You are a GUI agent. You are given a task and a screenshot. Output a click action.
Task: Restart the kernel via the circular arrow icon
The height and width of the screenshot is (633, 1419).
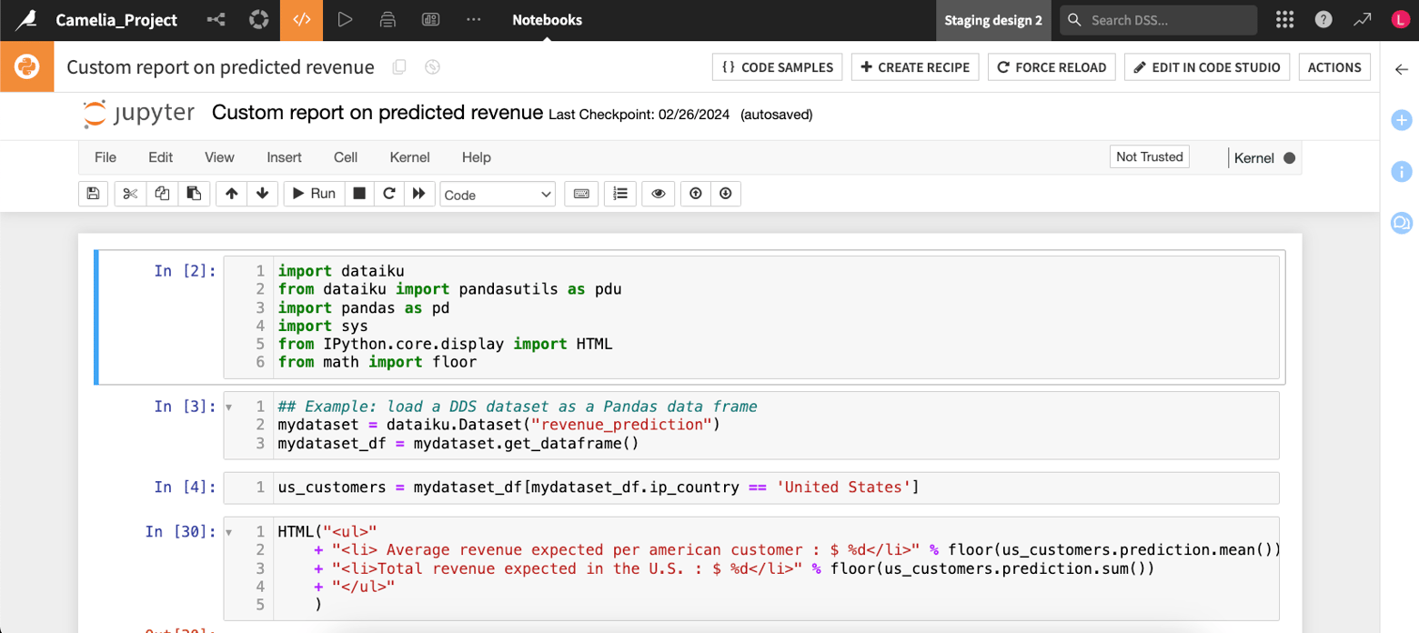tap(388, 194)
